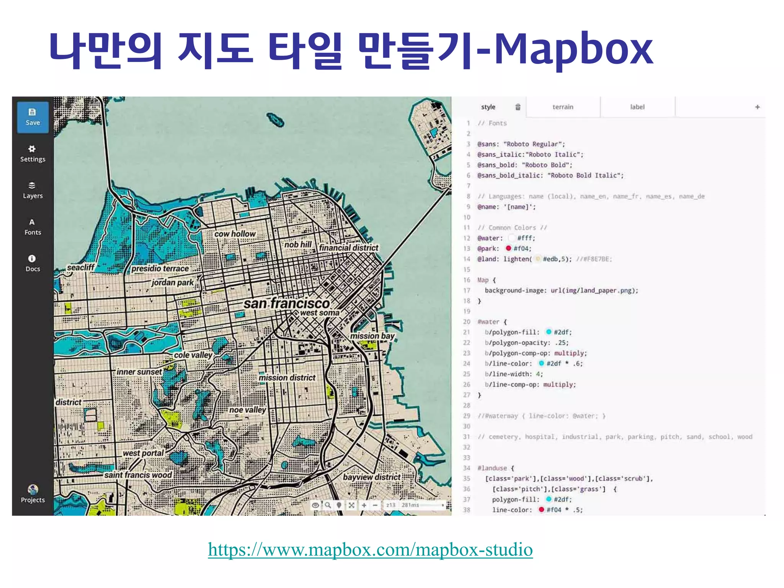The height and width of the screenshot is (588, 784).
Task: Toggle the eye preview icon on map
Action: [x=315, y=505]
